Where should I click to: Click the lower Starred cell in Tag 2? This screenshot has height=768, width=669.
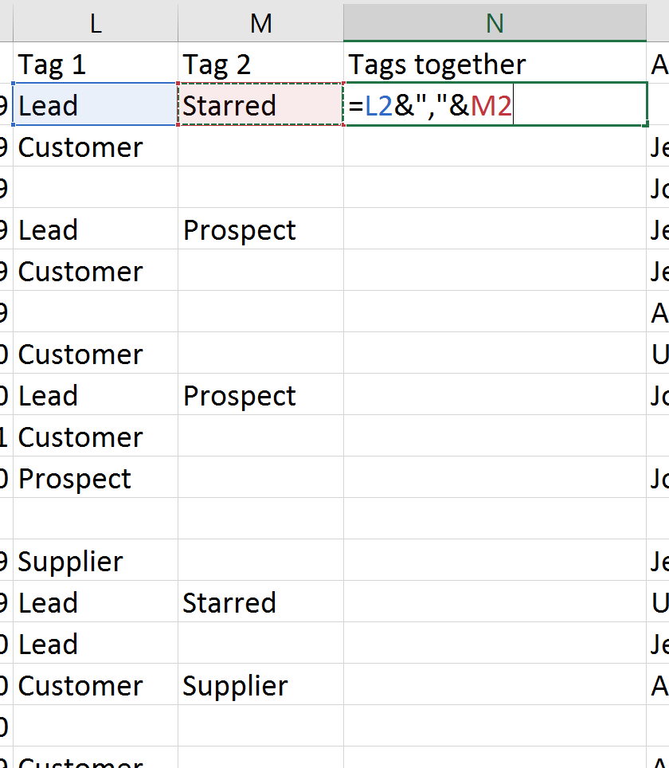(x=260, y=602)
